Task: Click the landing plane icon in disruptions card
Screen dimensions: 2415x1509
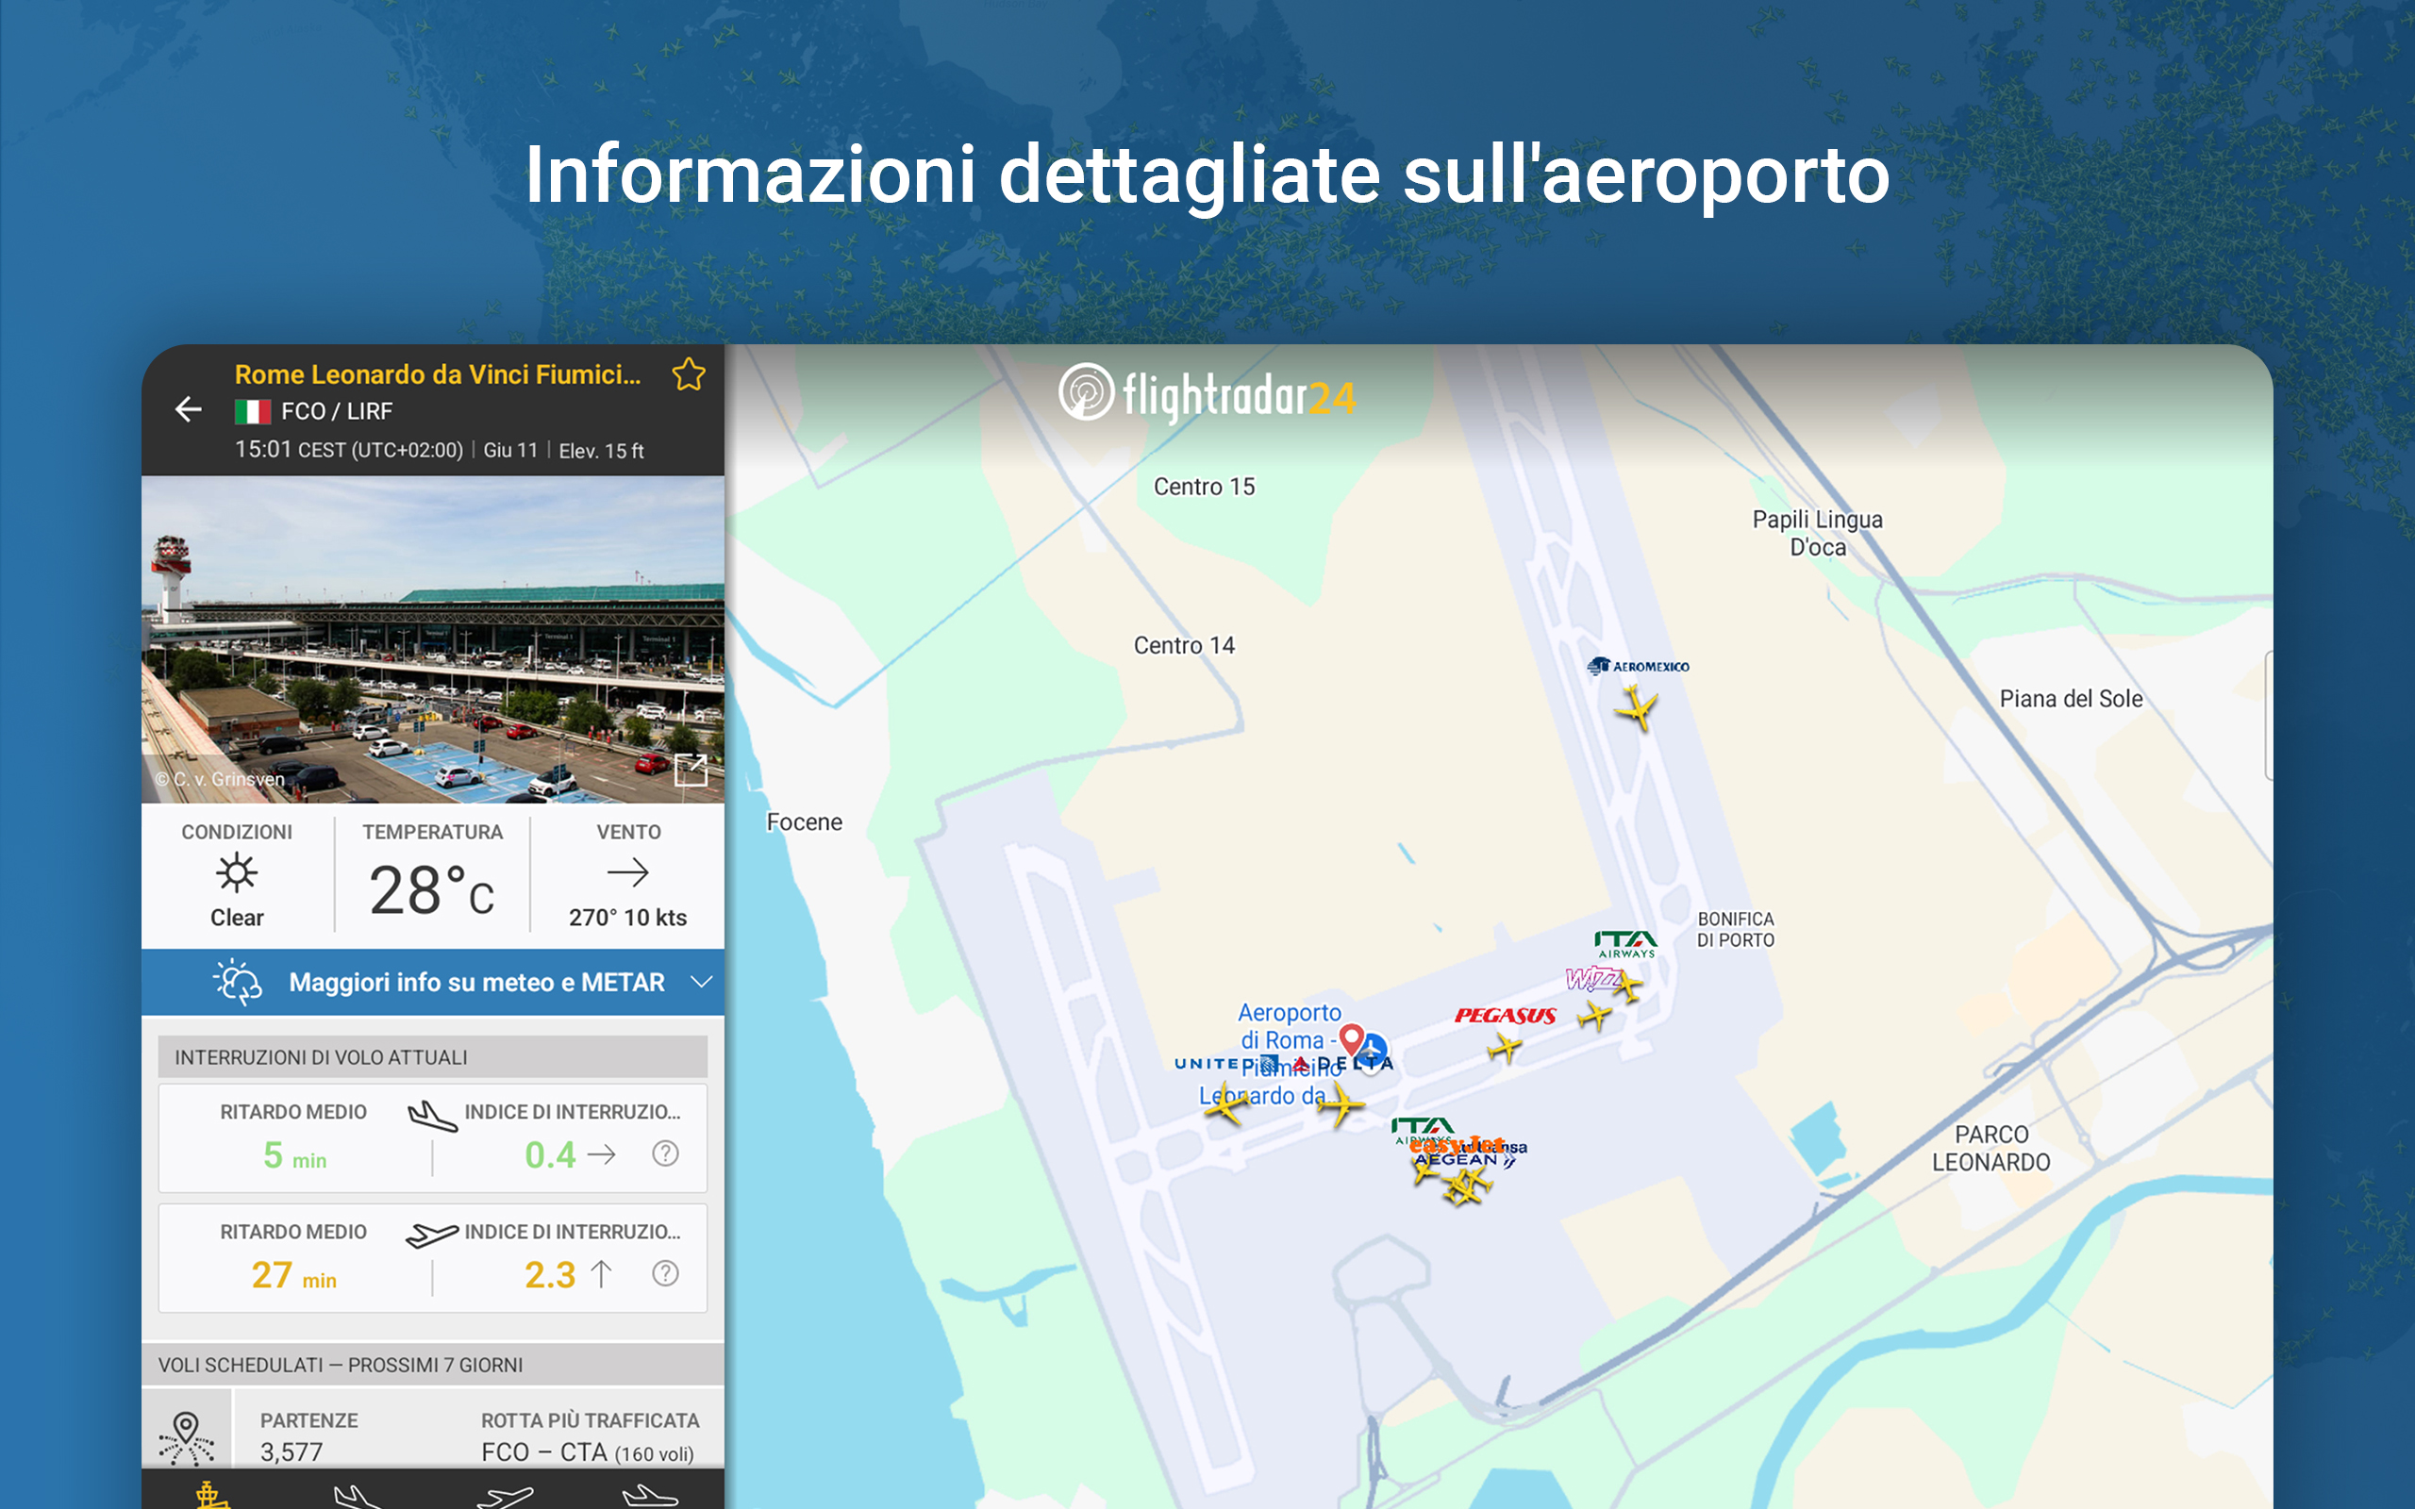Action: [x=432, y=1116]
